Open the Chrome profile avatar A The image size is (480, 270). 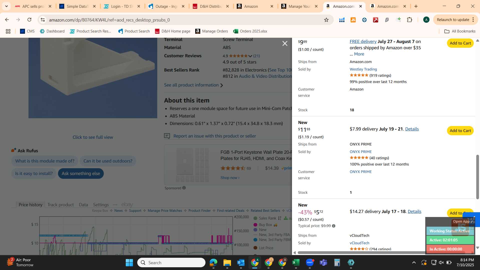click(426, 20)
